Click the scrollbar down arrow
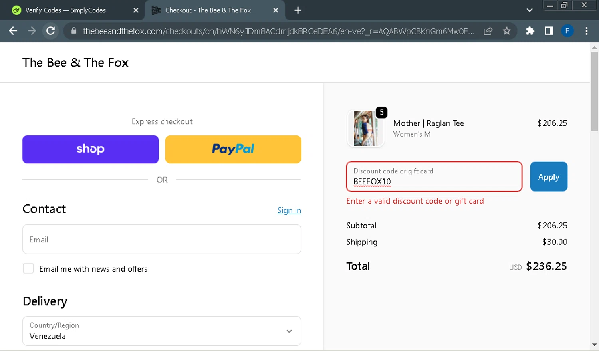599x351 pixels. [x=594, y=345]
